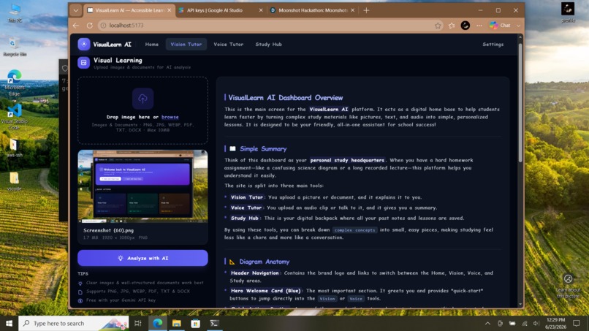Switch to Edge on the taskbar

[157, 323]
